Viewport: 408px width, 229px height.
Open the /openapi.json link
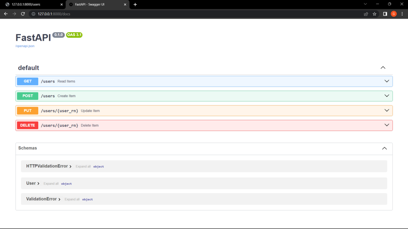point(25,46)
